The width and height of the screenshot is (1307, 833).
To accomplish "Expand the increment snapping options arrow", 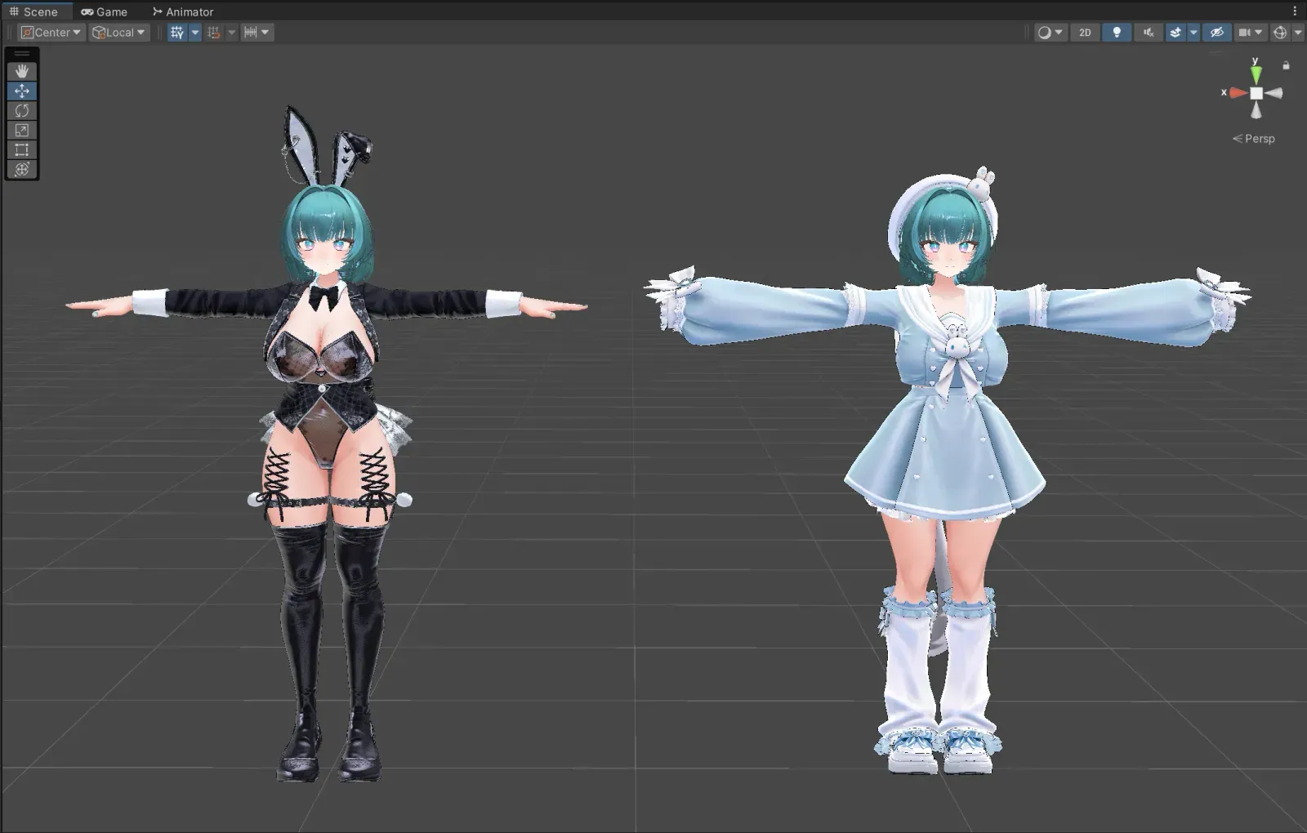I will pyautogui.click(x=266, y=33).
